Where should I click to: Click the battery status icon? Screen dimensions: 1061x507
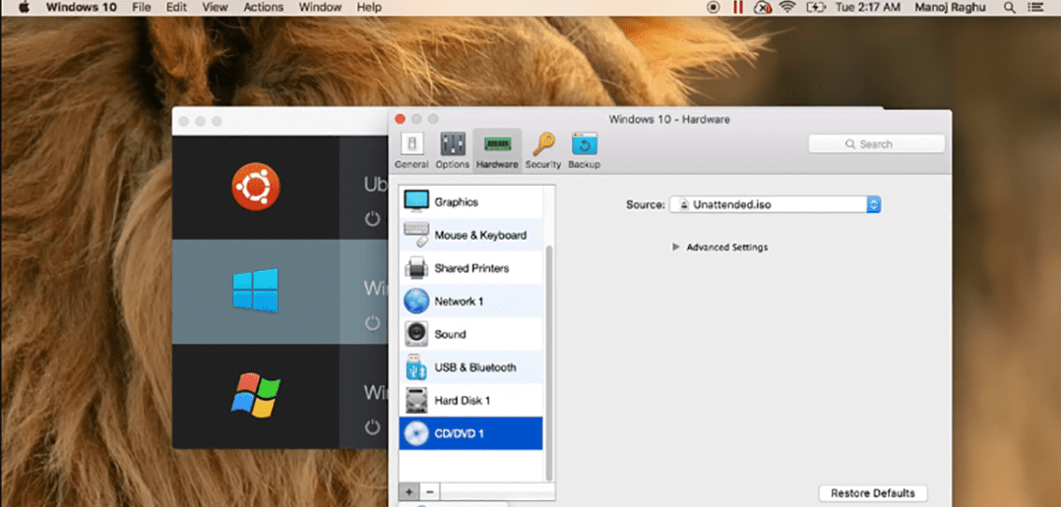pos(816,8)
